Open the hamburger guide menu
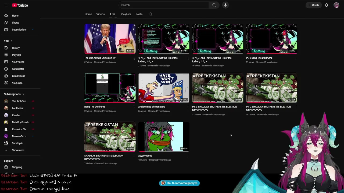The width and height of the screenshot is (344, 193). [x=6, y=5]
